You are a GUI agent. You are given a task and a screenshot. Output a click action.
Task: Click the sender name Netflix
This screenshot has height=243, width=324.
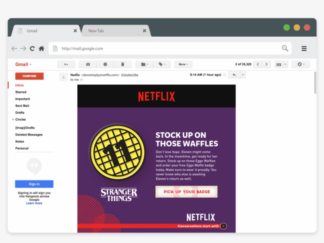[x=75, y=75]
